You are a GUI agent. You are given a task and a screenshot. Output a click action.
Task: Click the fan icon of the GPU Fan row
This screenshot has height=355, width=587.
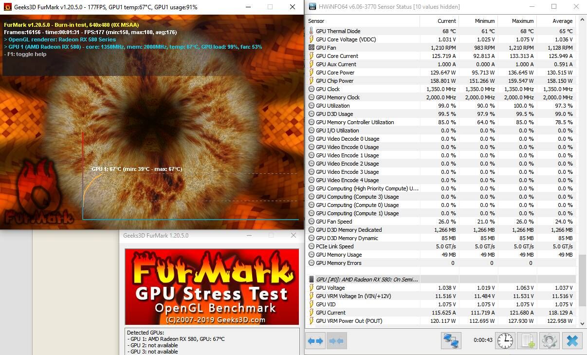(312, 48)
